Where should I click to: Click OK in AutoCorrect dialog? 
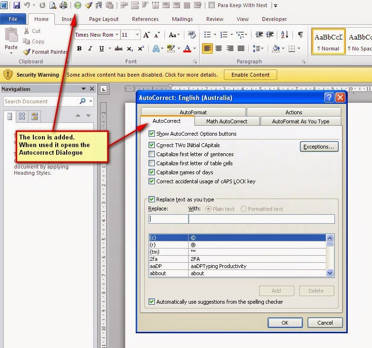tap(285, 323)
